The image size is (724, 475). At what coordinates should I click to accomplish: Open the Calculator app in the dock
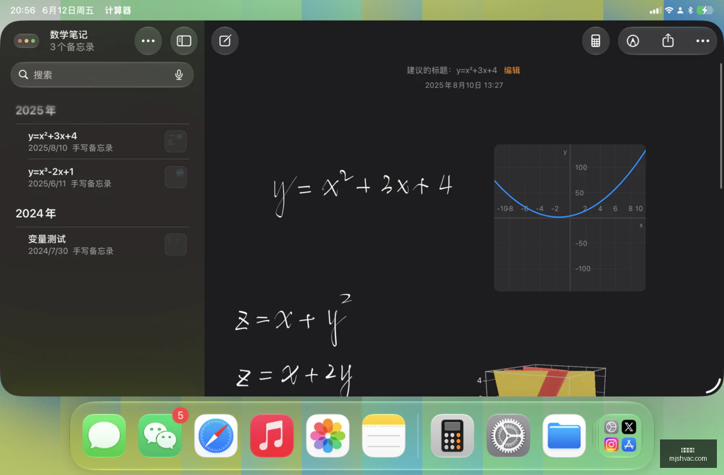click(x=452, y=436)
